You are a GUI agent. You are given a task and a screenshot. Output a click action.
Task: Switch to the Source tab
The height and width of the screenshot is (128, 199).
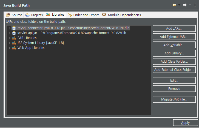pyautogui.click(x=14, y=15)
